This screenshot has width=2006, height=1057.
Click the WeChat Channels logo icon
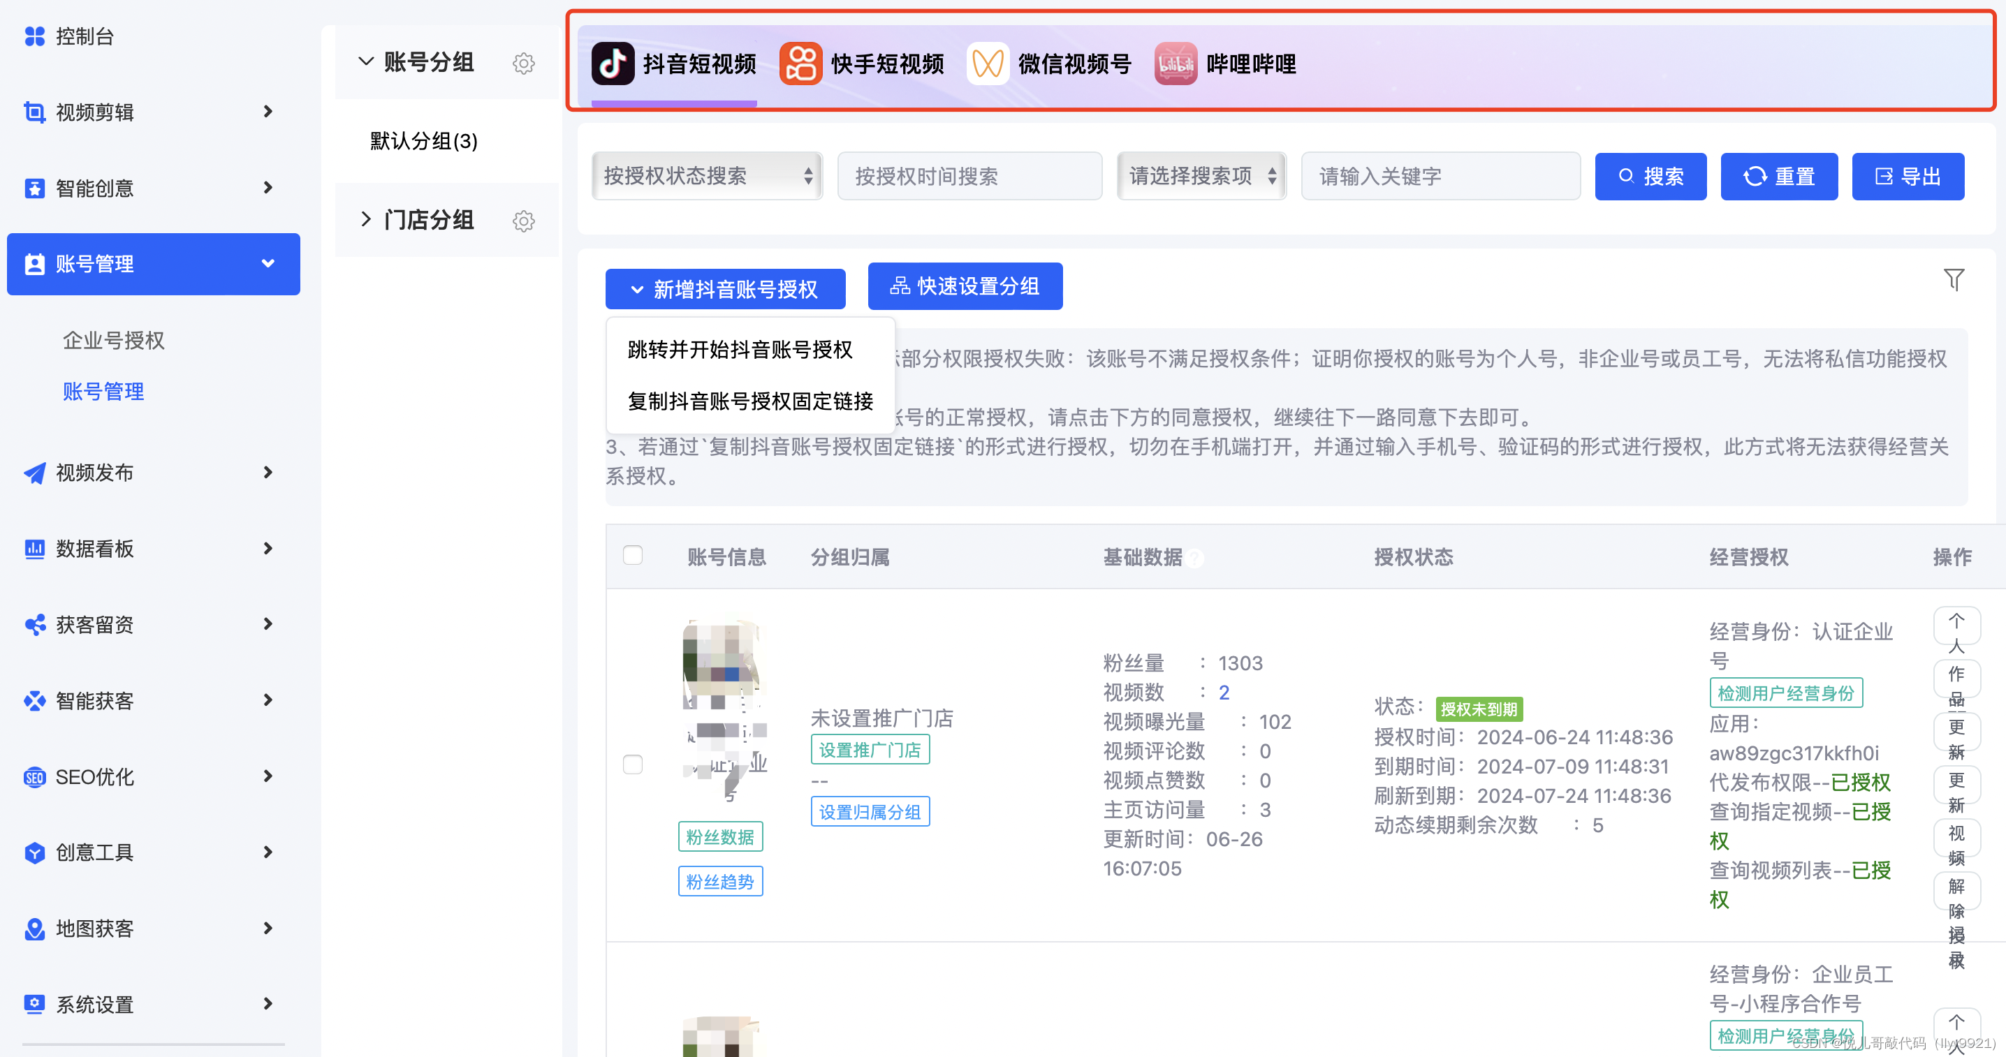click(988, 64)
